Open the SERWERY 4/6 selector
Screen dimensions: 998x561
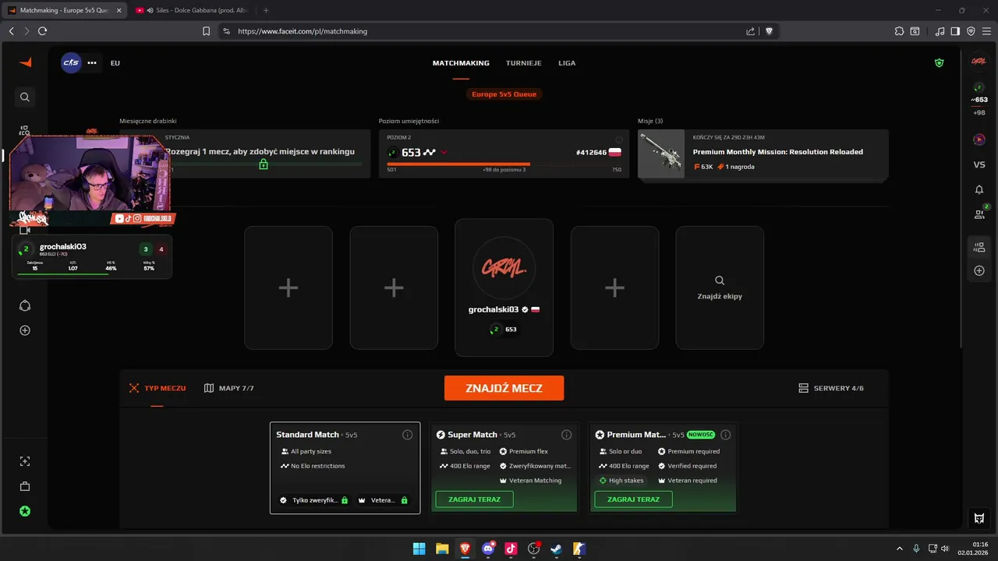pyautogui.click(x=831, y=388)
